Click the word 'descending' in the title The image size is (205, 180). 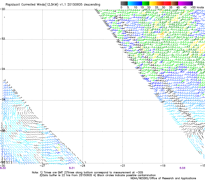tap(92, 5)
